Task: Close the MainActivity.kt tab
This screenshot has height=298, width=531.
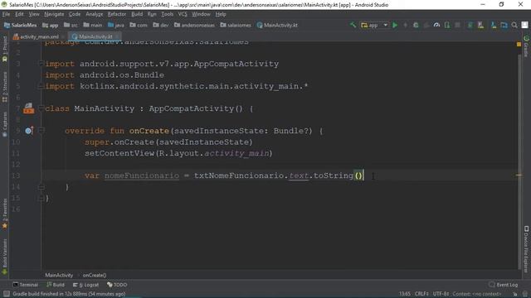Action: pyautogui.click(x=117, y=36)
